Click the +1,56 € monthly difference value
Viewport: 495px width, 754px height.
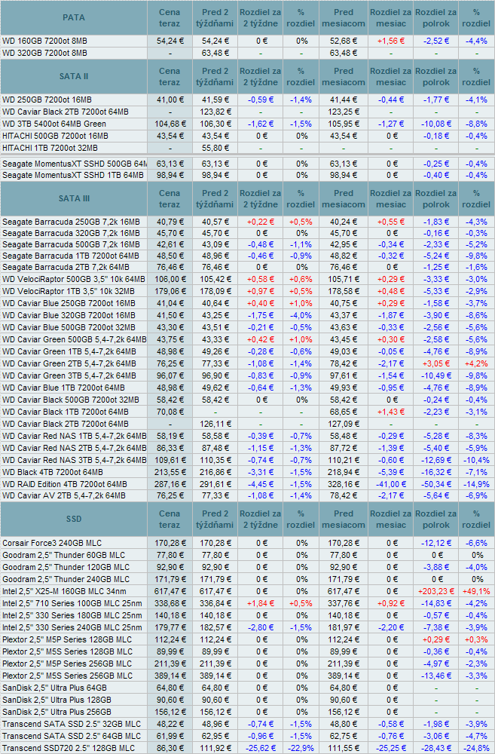pos(391,41)
